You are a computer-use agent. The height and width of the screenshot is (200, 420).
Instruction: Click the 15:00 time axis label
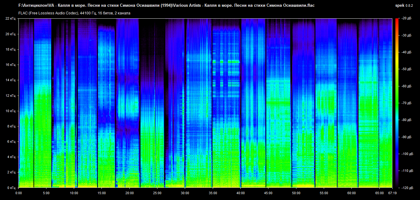tap(101, 193)
